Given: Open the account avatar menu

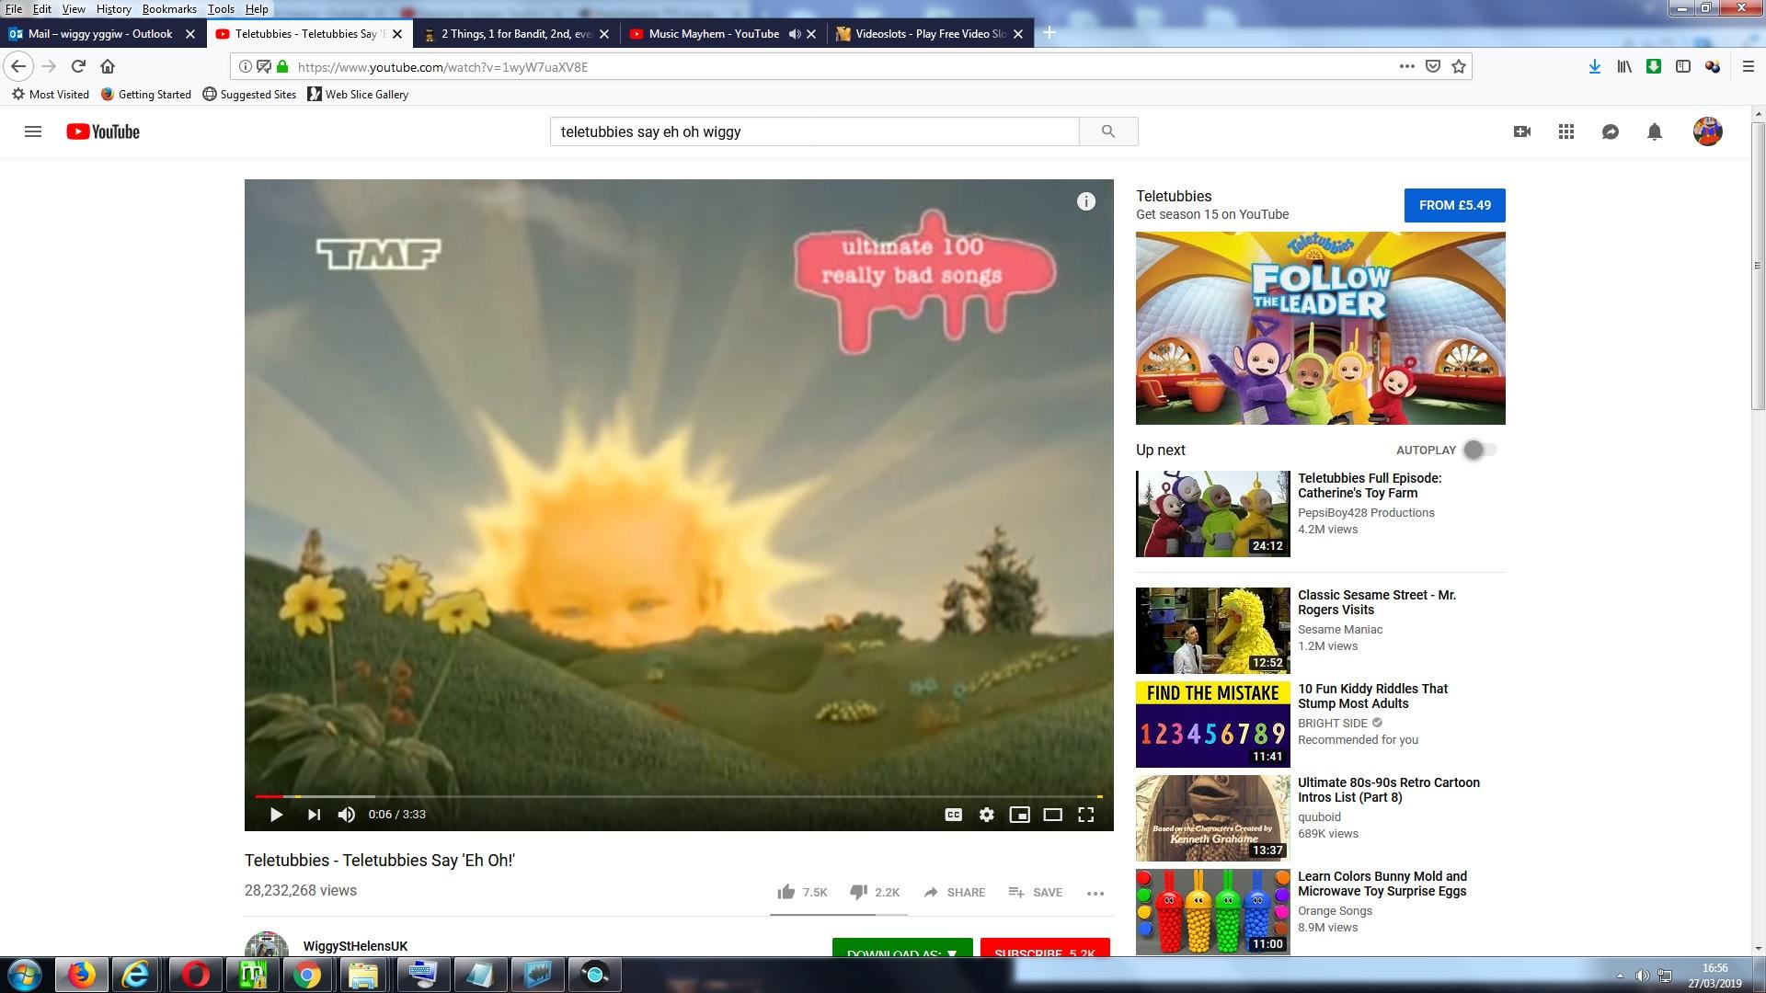Looking at the screenshot, I should (x=1708, y=131).
